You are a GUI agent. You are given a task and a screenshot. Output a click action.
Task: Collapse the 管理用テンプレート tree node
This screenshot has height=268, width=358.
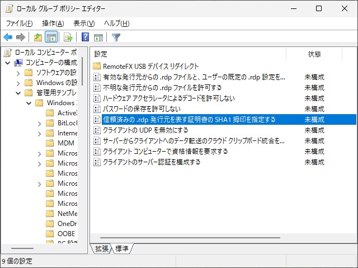point(18,93)
